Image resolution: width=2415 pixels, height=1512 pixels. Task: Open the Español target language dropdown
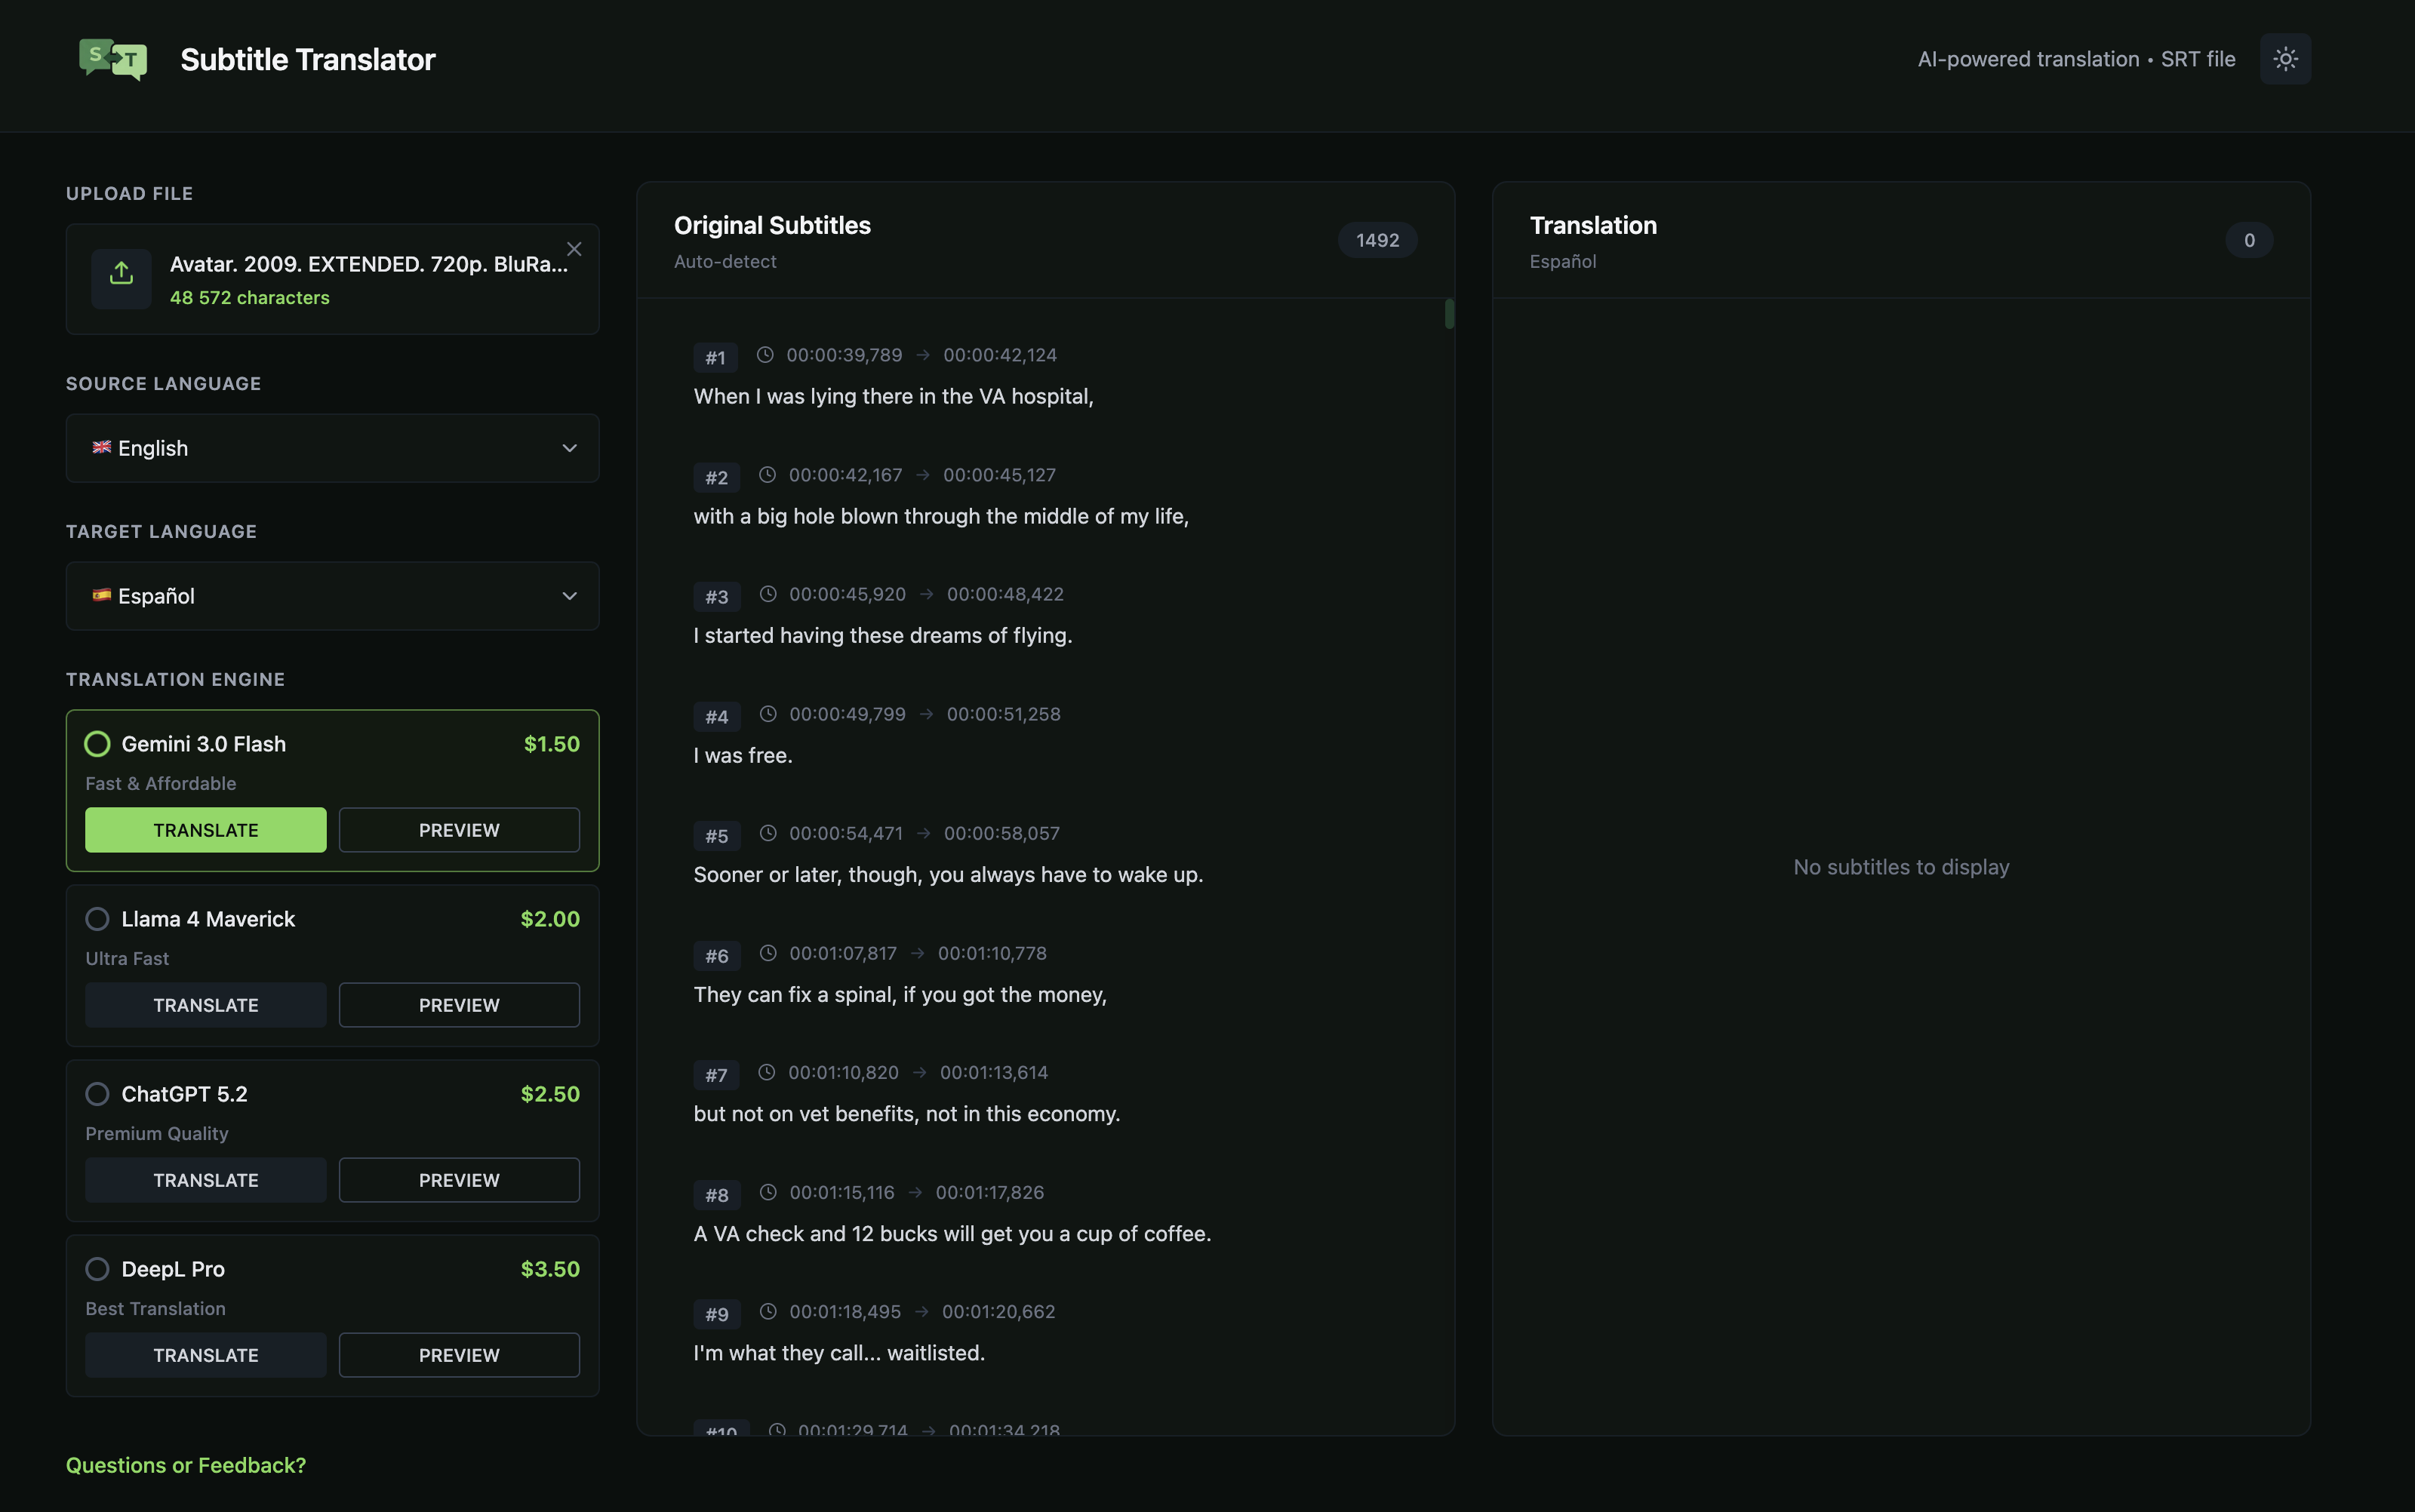pos(332,596)
